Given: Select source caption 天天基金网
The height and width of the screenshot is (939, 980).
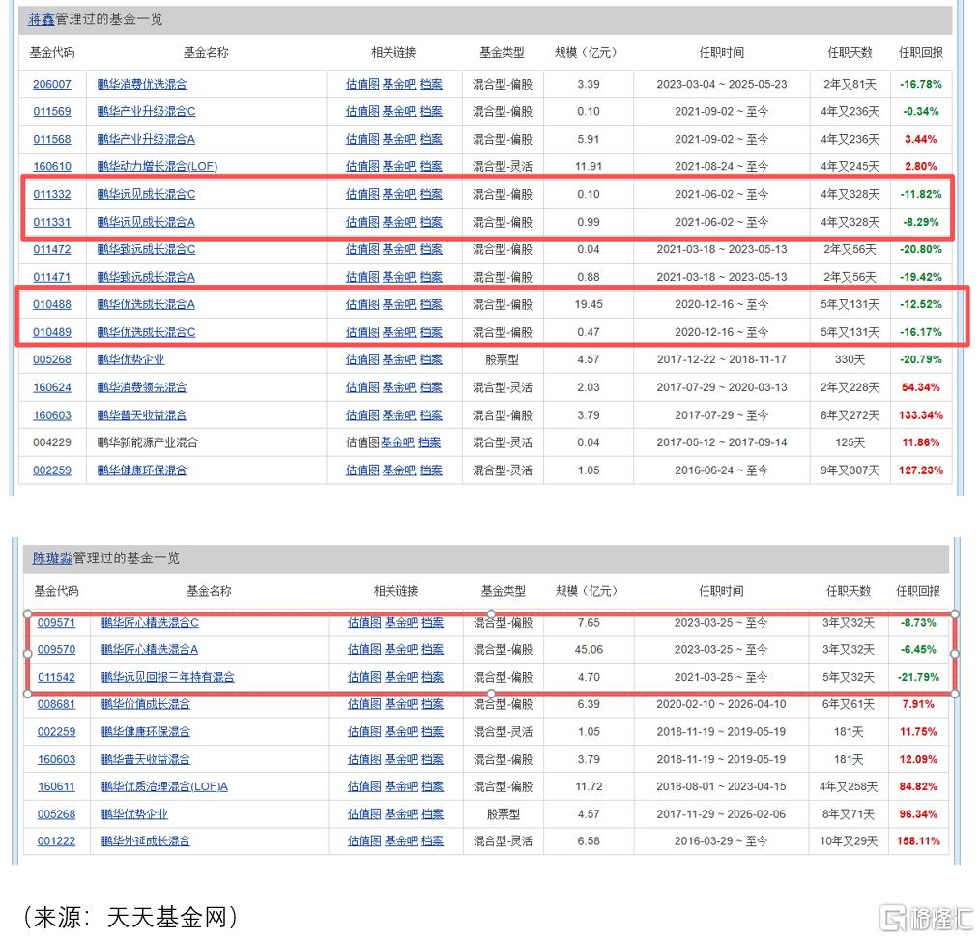Looking at the screenshot, I should (165, 917).
